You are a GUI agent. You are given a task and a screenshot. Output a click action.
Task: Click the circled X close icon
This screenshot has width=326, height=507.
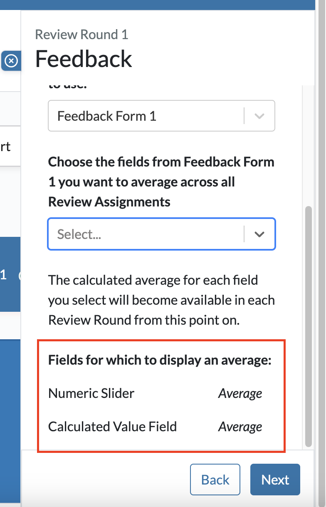click(12, 61)
